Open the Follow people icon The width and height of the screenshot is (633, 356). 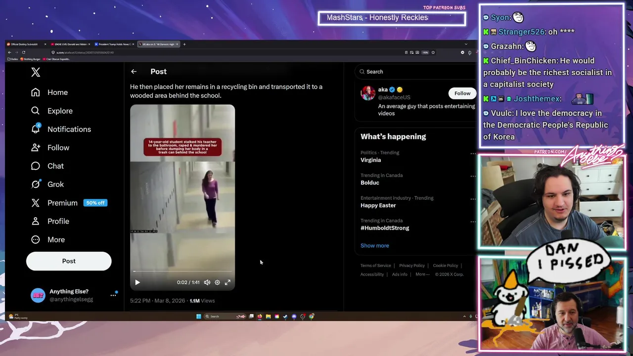pos(36,147)
